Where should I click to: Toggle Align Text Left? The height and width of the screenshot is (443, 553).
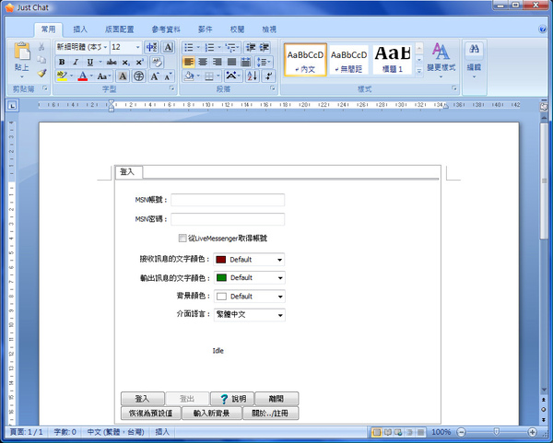[189, 62]
